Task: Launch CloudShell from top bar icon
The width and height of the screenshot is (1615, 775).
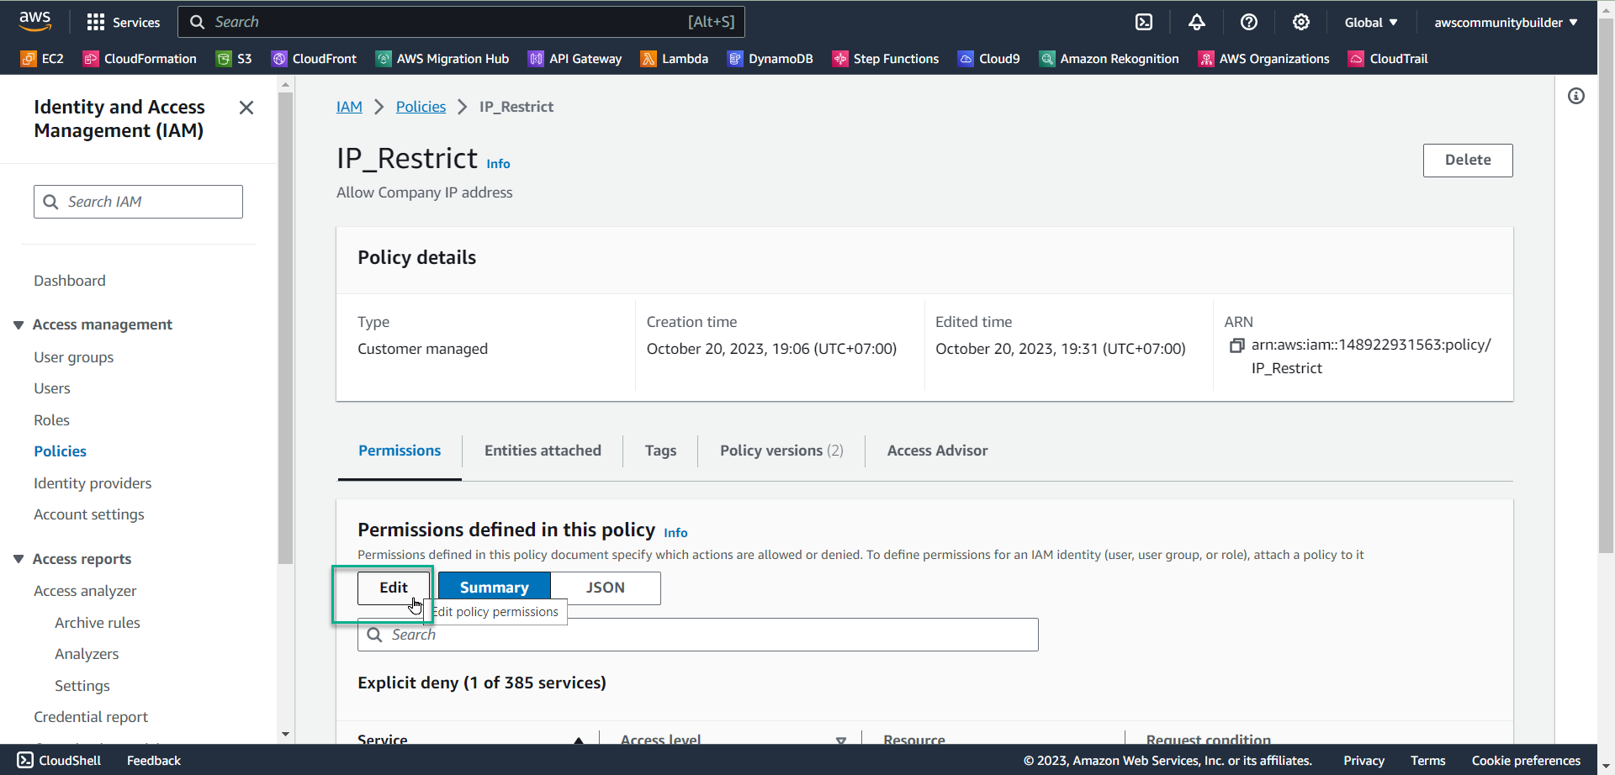Action: pyautogui.click(x=1144, y=22)
